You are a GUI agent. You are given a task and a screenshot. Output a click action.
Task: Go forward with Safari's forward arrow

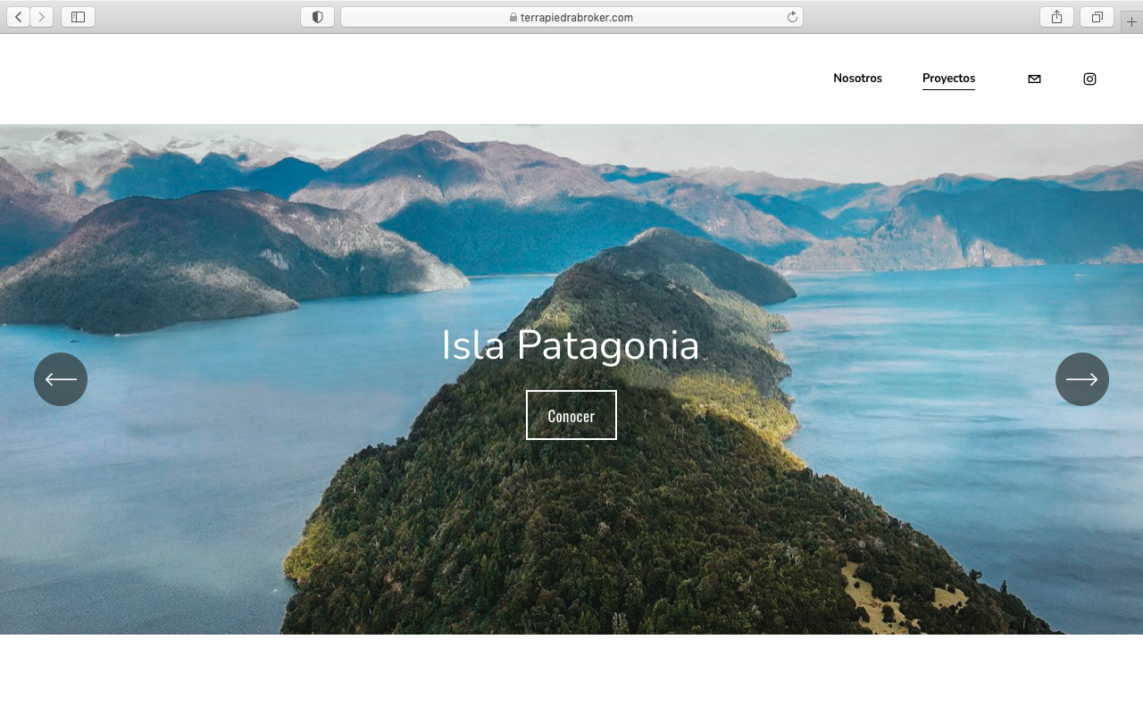(x=41, y=17)
